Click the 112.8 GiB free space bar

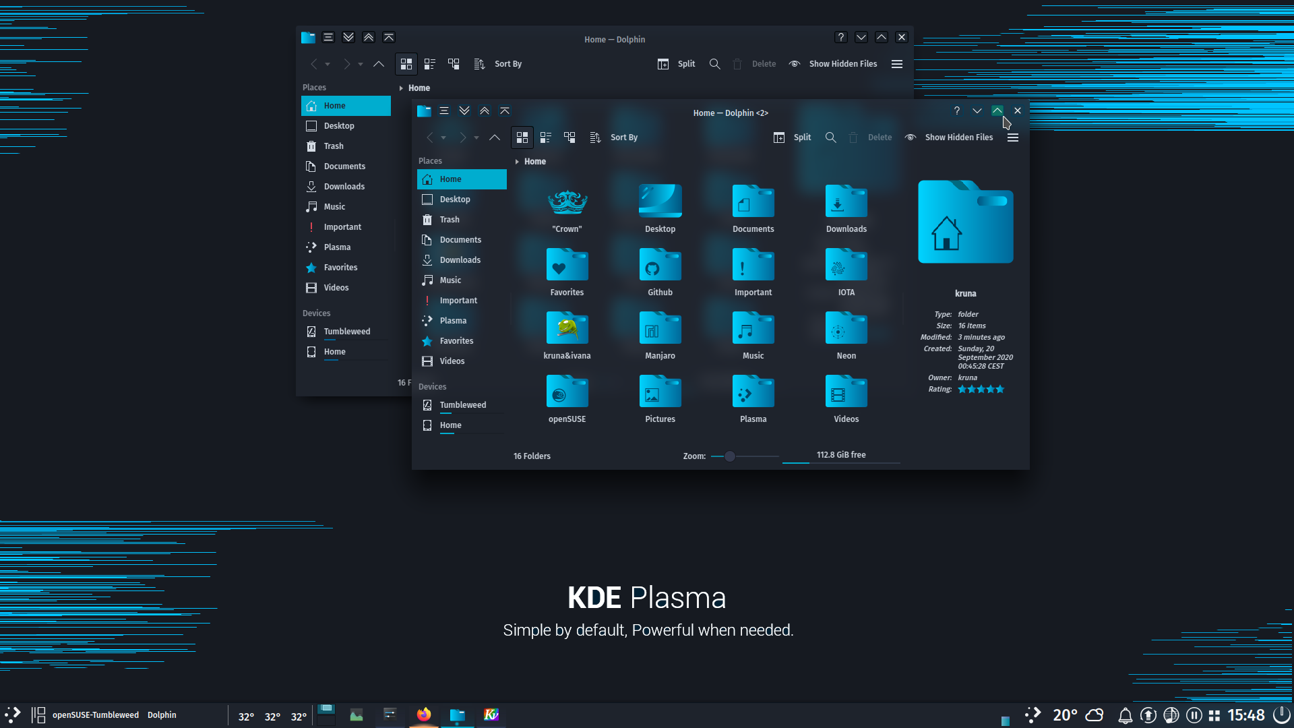point(841,456)
